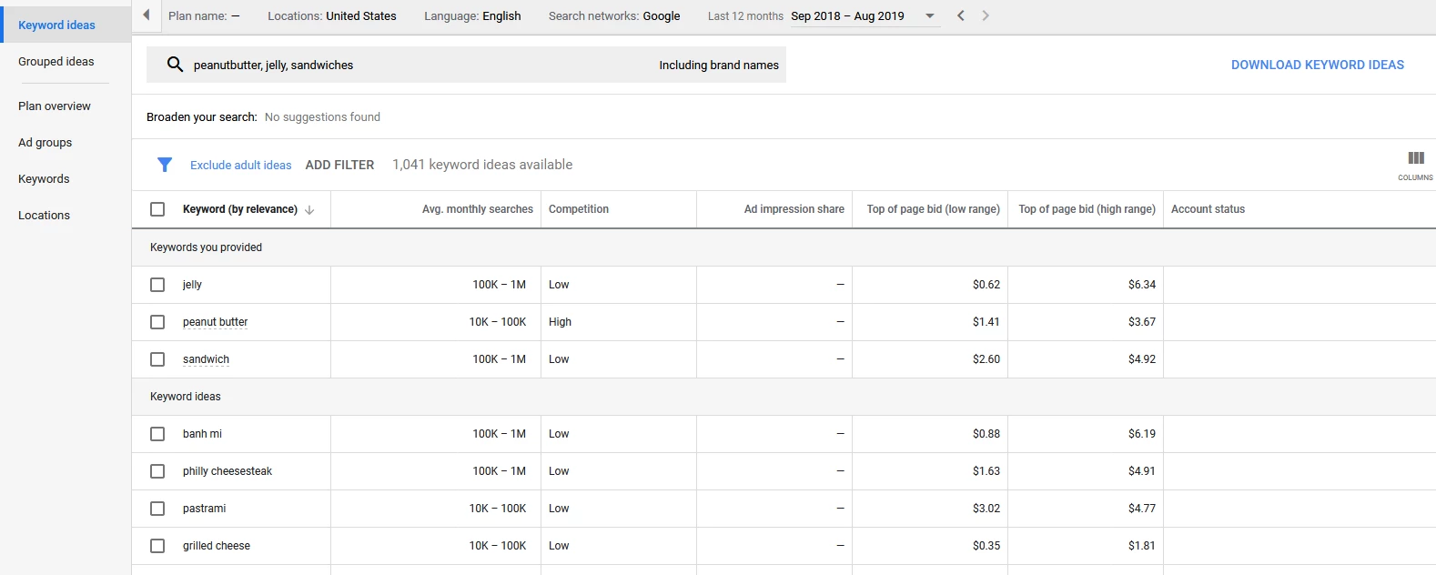Click the Exclude adult ideas filter link
This screenshot has width=1436, height=575.
[x=241, y=165]
